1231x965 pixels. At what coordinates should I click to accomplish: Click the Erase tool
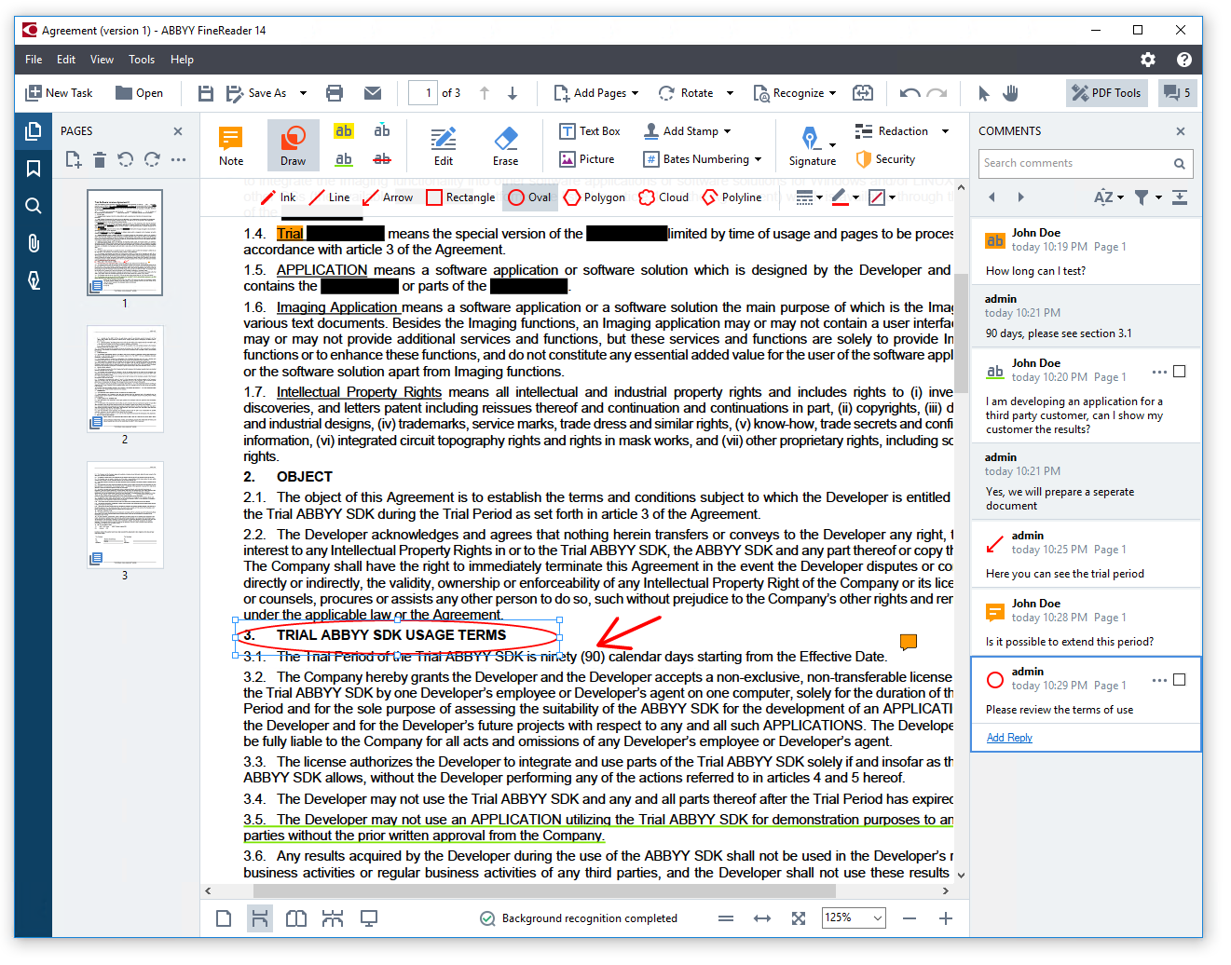[x=505, y=146]
